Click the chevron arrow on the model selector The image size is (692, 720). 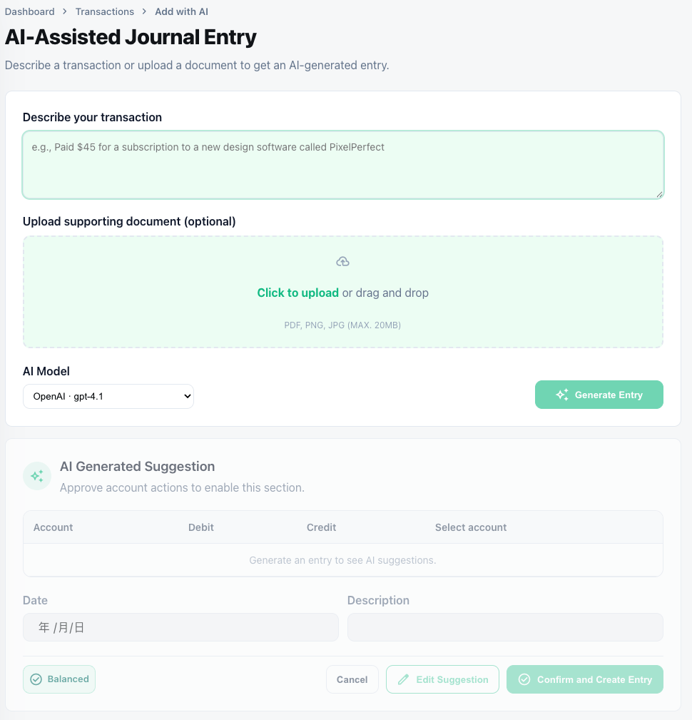pos(186,396)
